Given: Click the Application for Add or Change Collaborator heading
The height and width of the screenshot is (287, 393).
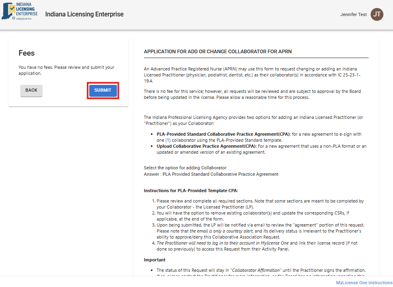Looking at the screenshot, I should pyautogui.click(x=218, y=52).
